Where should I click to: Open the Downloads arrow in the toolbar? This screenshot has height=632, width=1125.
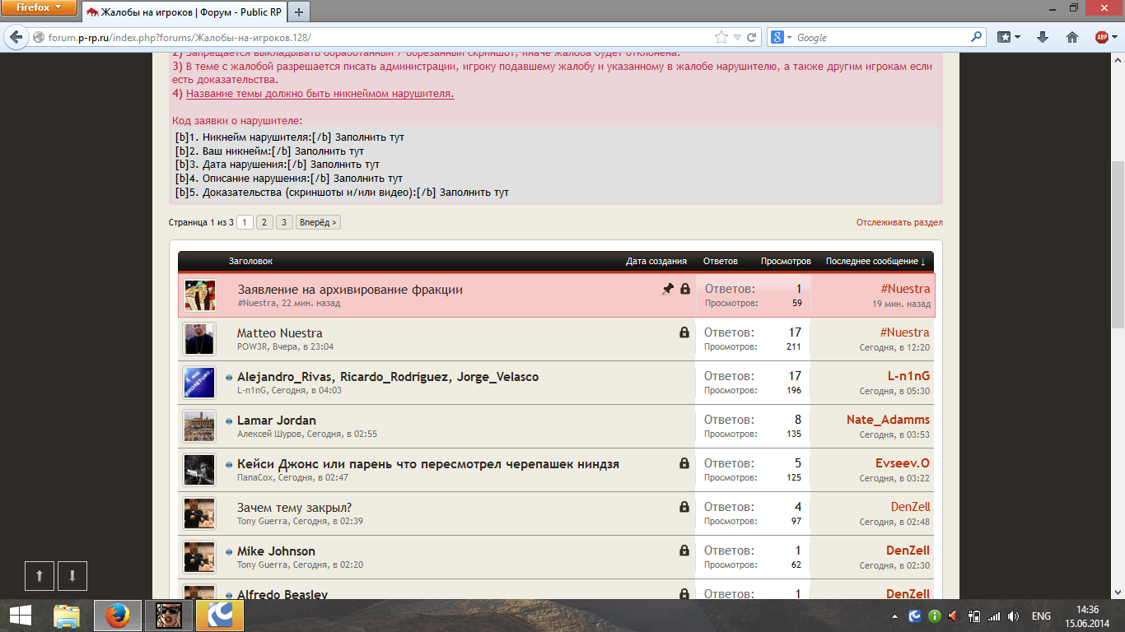coord(1043,37)
